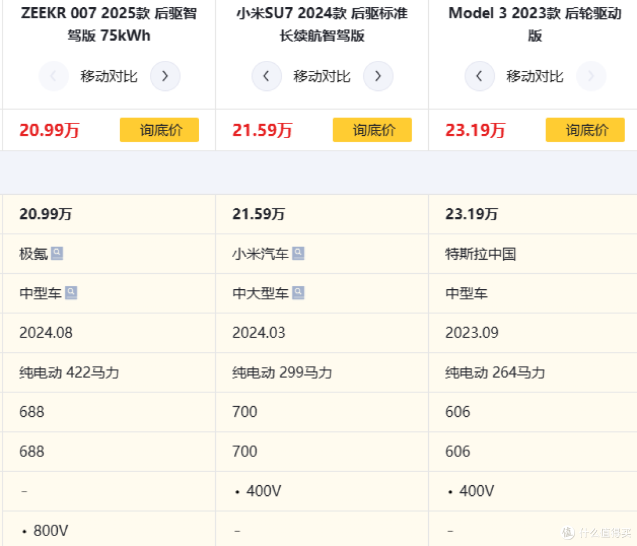Screen dimensions: 637x546
Task: Click the left arrow beside 小米SU7 移动对比
Action: click(x=267, y=76)
